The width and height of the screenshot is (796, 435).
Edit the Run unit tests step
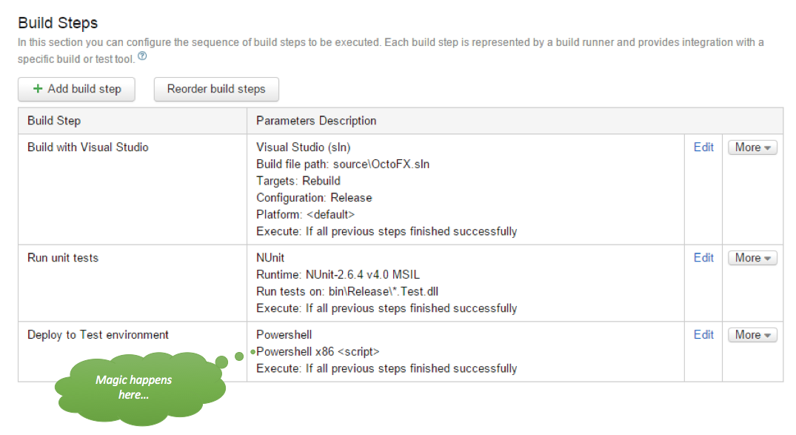[x=703, y=258]
